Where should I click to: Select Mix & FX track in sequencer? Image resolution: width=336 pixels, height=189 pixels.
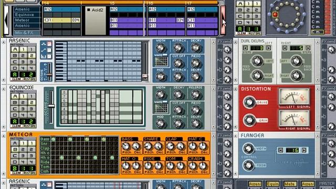tap(27, 33)
